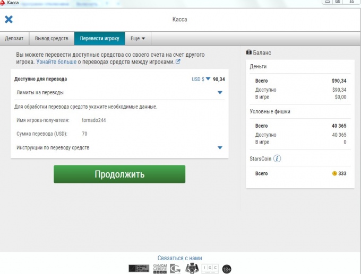Click the 18+ age restriction badge

click(x=227, y=269)
